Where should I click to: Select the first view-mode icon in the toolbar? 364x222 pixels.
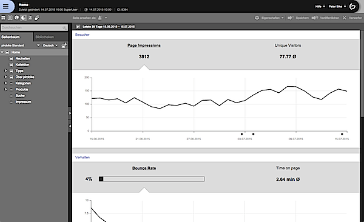pos(3,18)
